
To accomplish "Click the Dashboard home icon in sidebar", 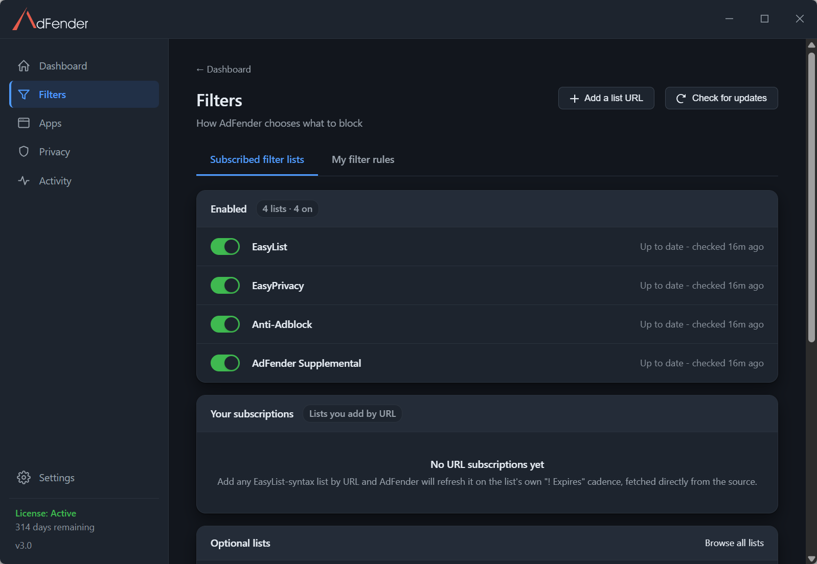I will (x=24, y=66).
